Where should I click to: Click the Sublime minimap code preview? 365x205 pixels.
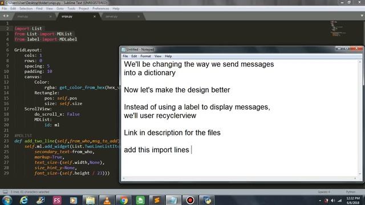click(338, 28)
